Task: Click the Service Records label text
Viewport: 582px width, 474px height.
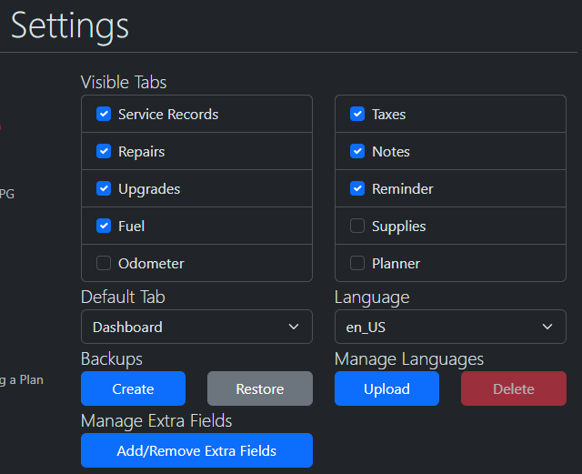Action: pyautogui.click(x=168, y=115)
